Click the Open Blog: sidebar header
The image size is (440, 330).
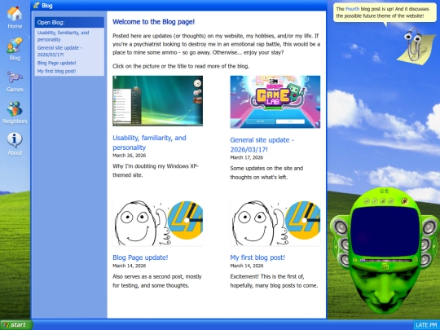69,23
